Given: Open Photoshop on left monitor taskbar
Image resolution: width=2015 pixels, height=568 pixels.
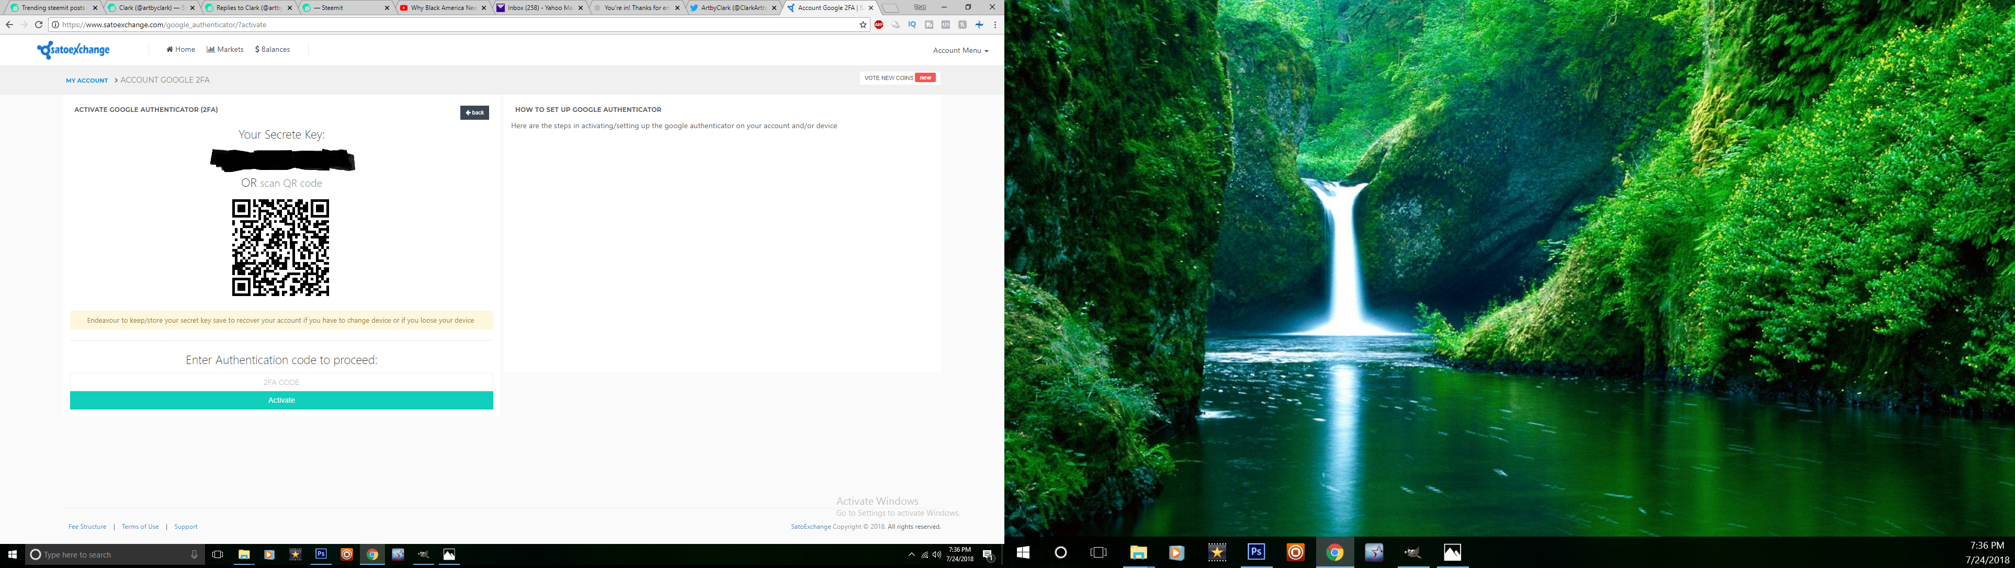Looking at the screenshot, I should click(x=321, y=555).
